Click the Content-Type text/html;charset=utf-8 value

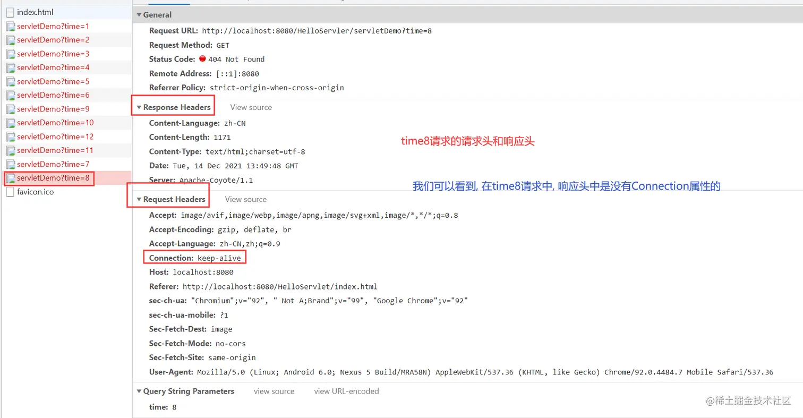point(255,152)
